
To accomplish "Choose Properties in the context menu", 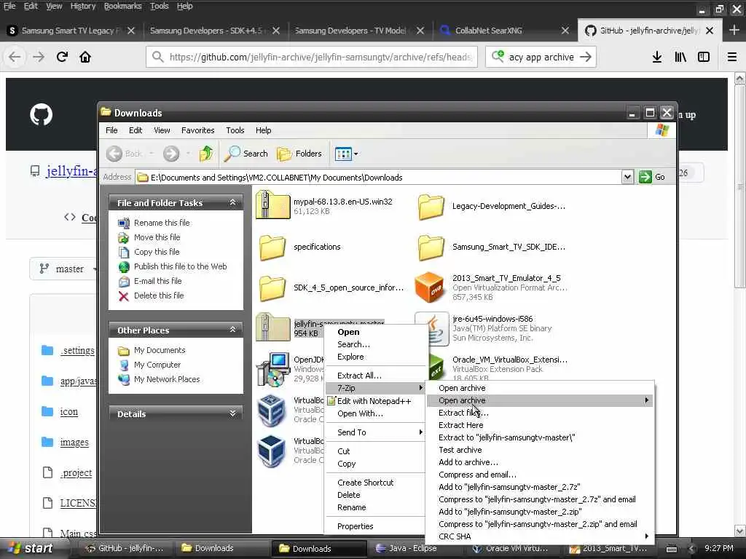I will point(374,526).
